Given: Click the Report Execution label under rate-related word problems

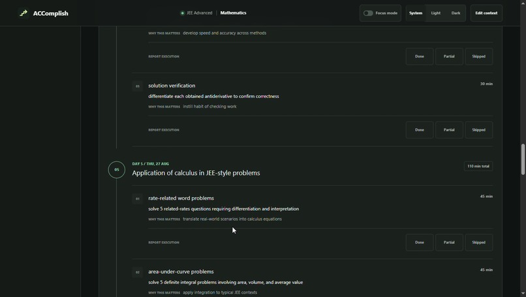Looking at the screenshot, I should [x=164, y=242].
